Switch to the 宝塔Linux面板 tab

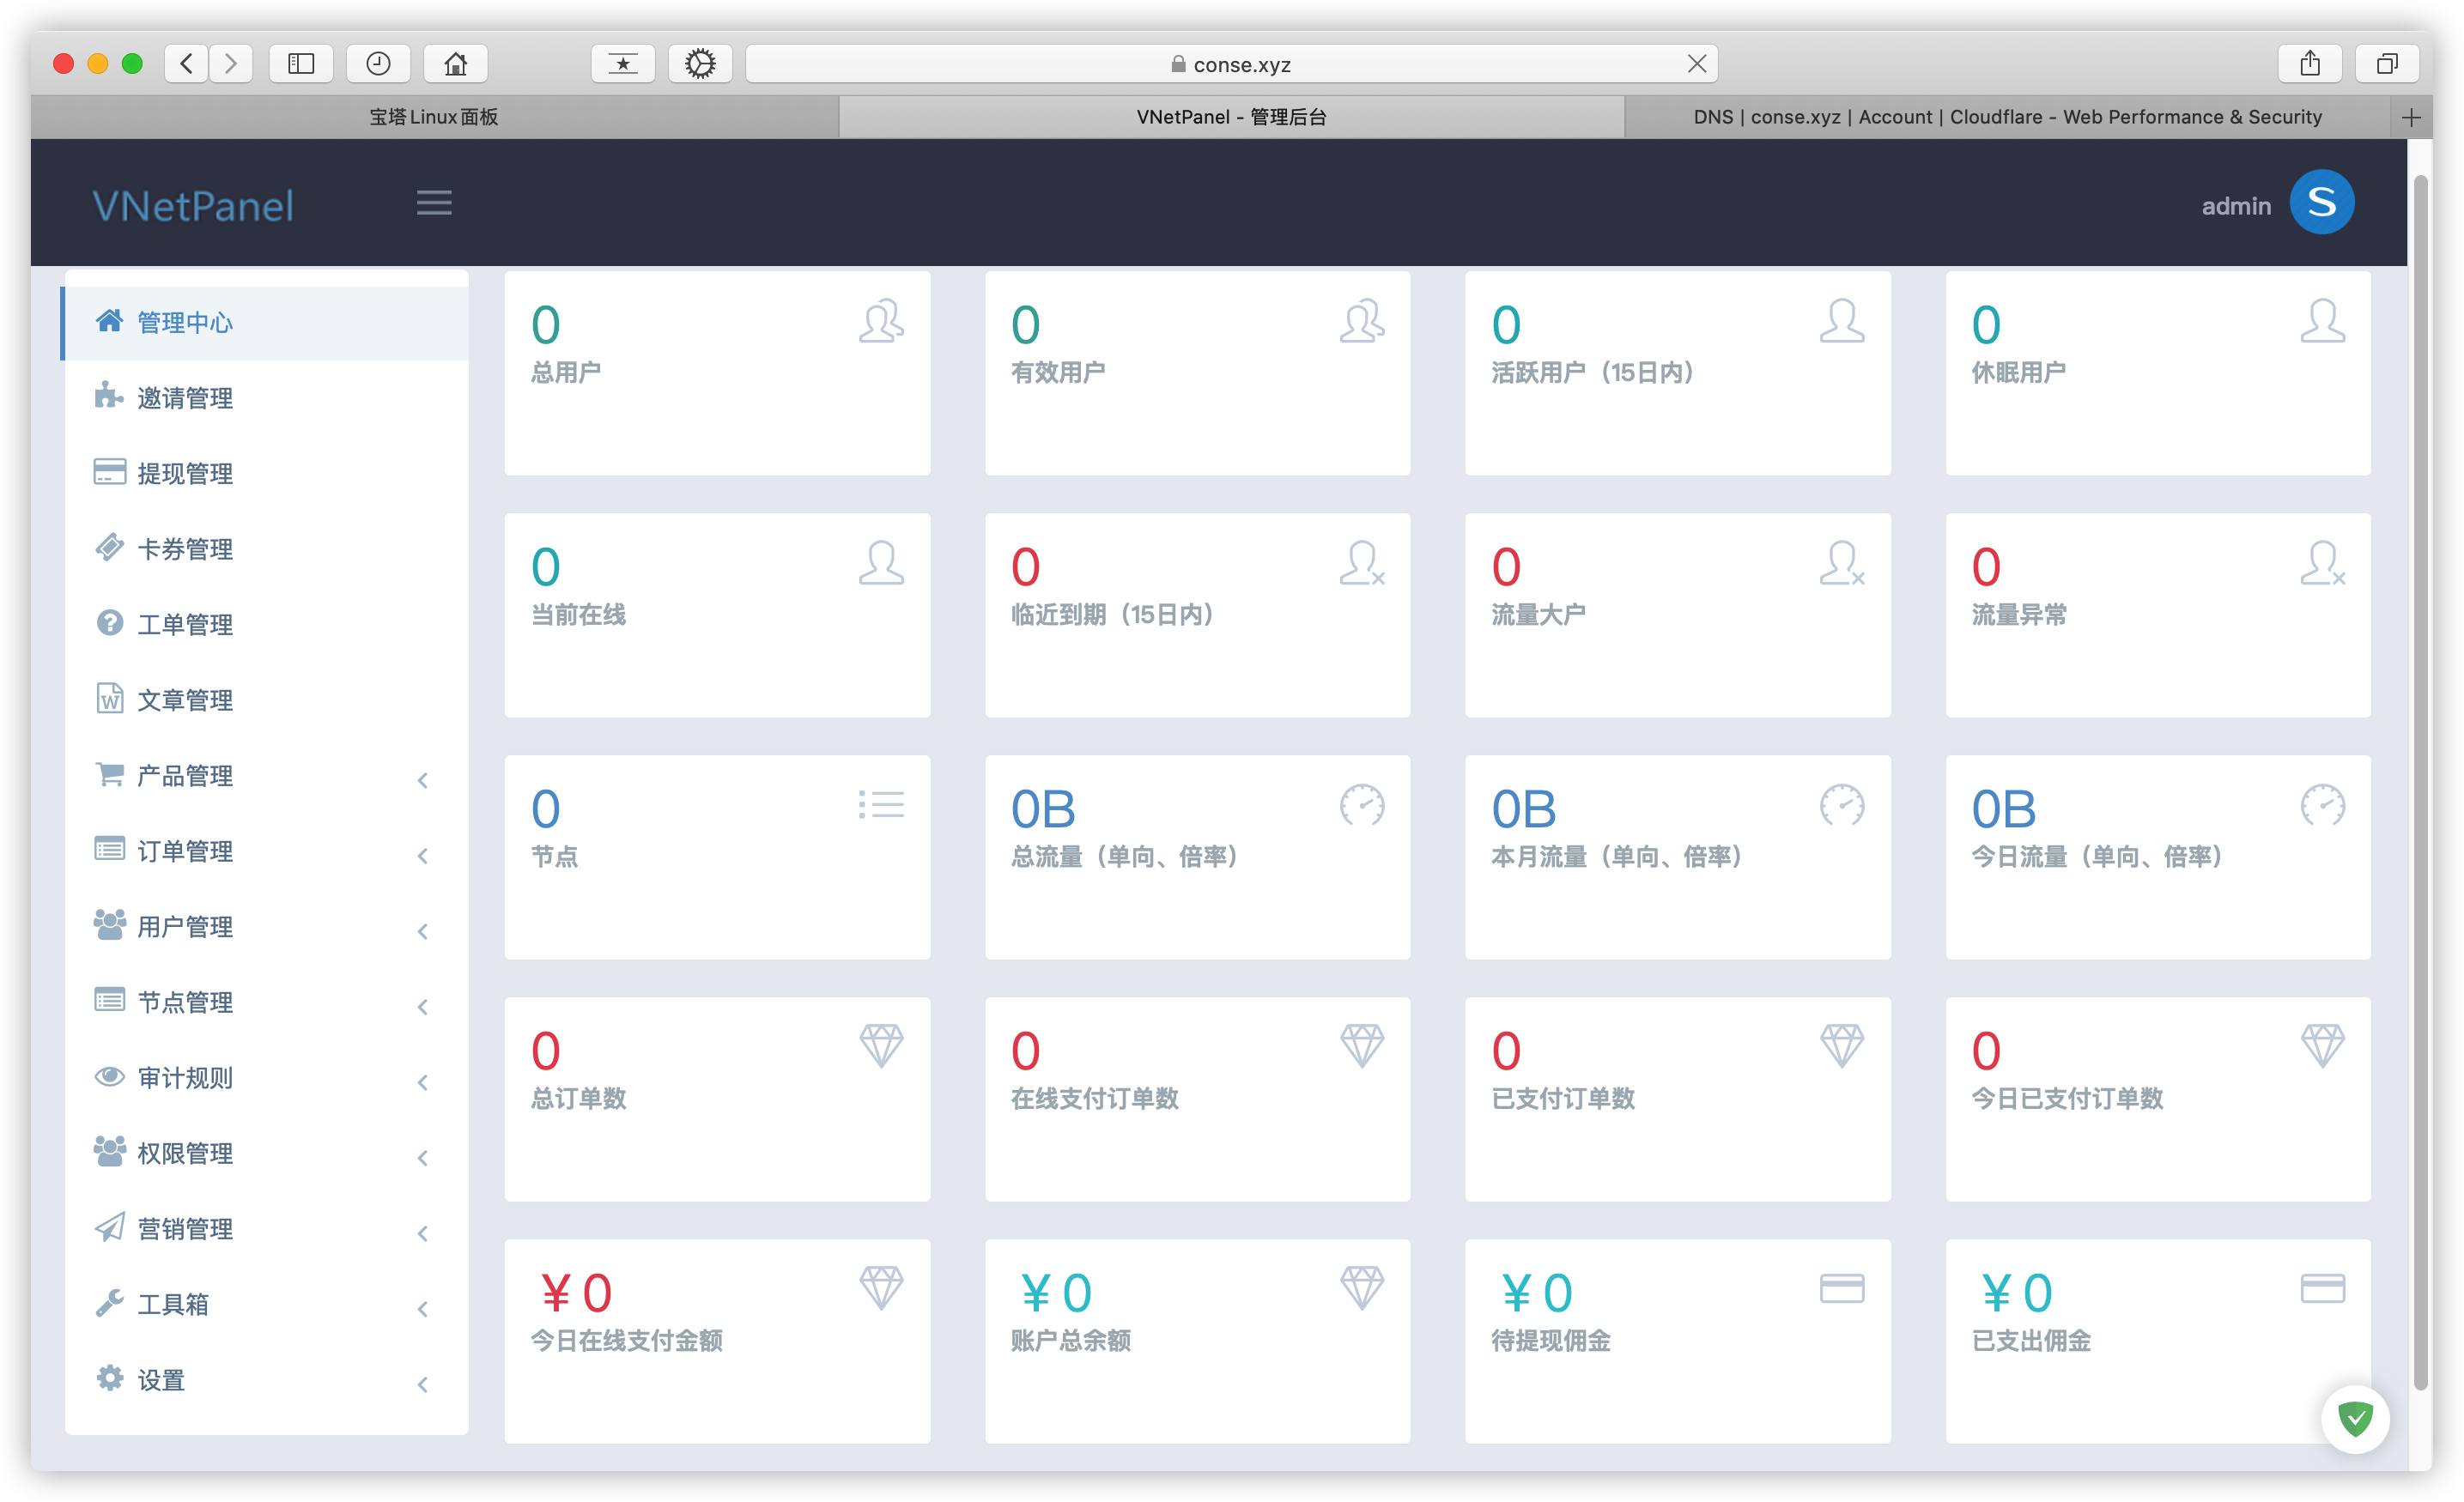(434, 117)
